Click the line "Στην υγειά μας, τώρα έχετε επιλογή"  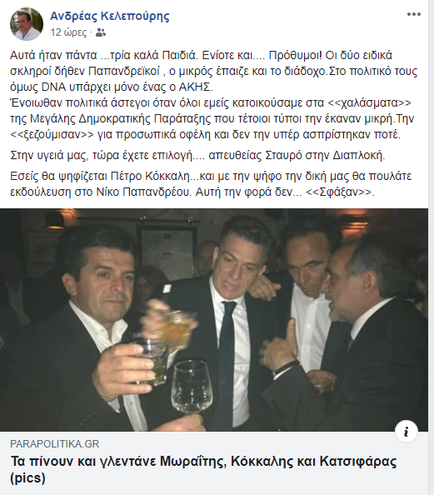pyautogui.click(x=197, y=155)
